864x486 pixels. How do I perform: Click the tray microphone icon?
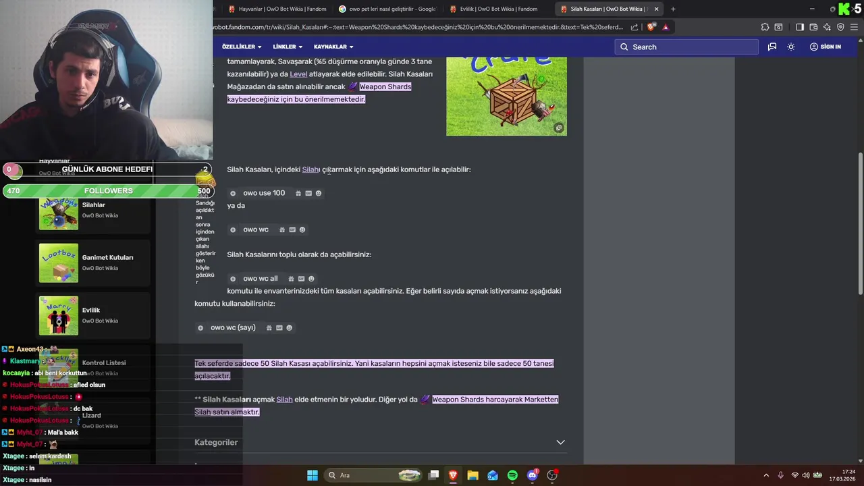click(781, 475)
